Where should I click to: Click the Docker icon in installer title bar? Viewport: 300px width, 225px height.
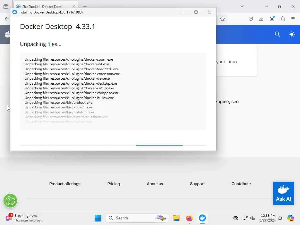(x=15, y=12)
